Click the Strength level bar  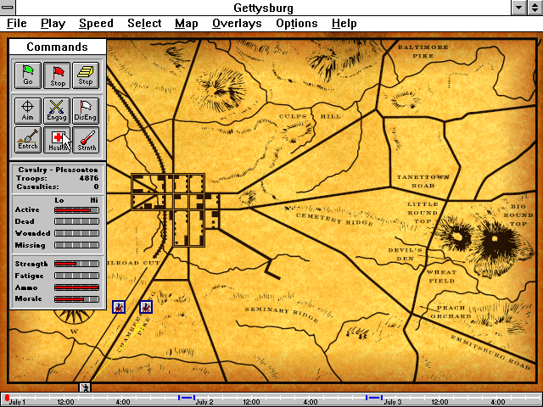click(76, 264)
